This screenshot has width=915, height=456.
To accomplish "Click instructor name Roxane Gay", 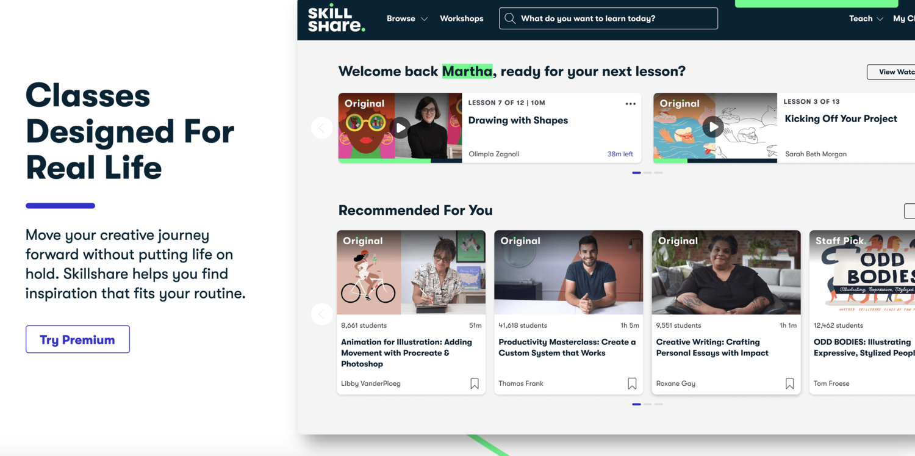I will coord(676,383).
